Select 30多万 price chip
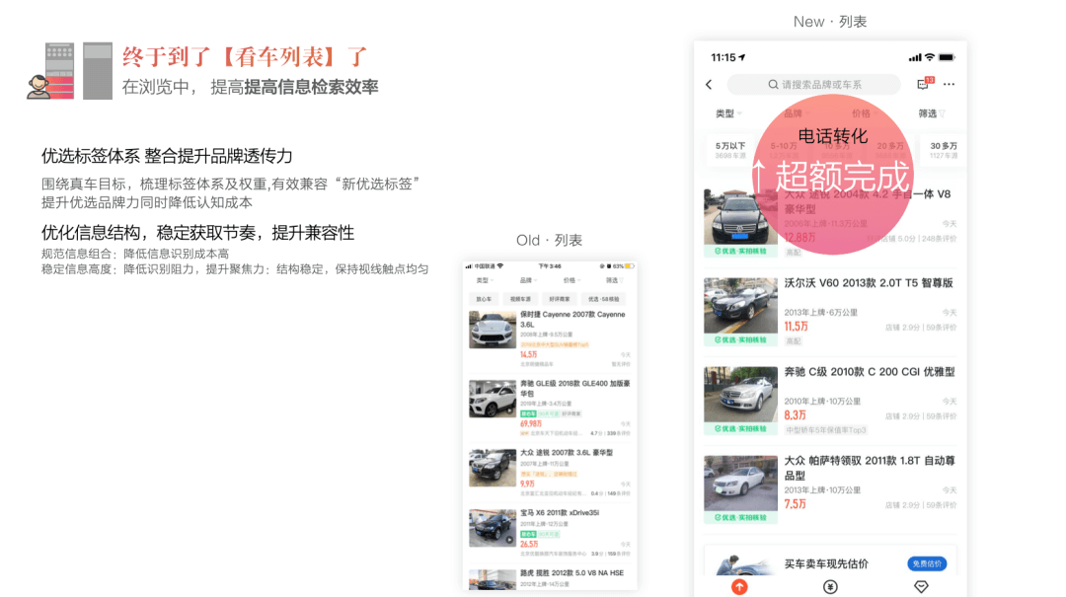 (x=943, y=150)
